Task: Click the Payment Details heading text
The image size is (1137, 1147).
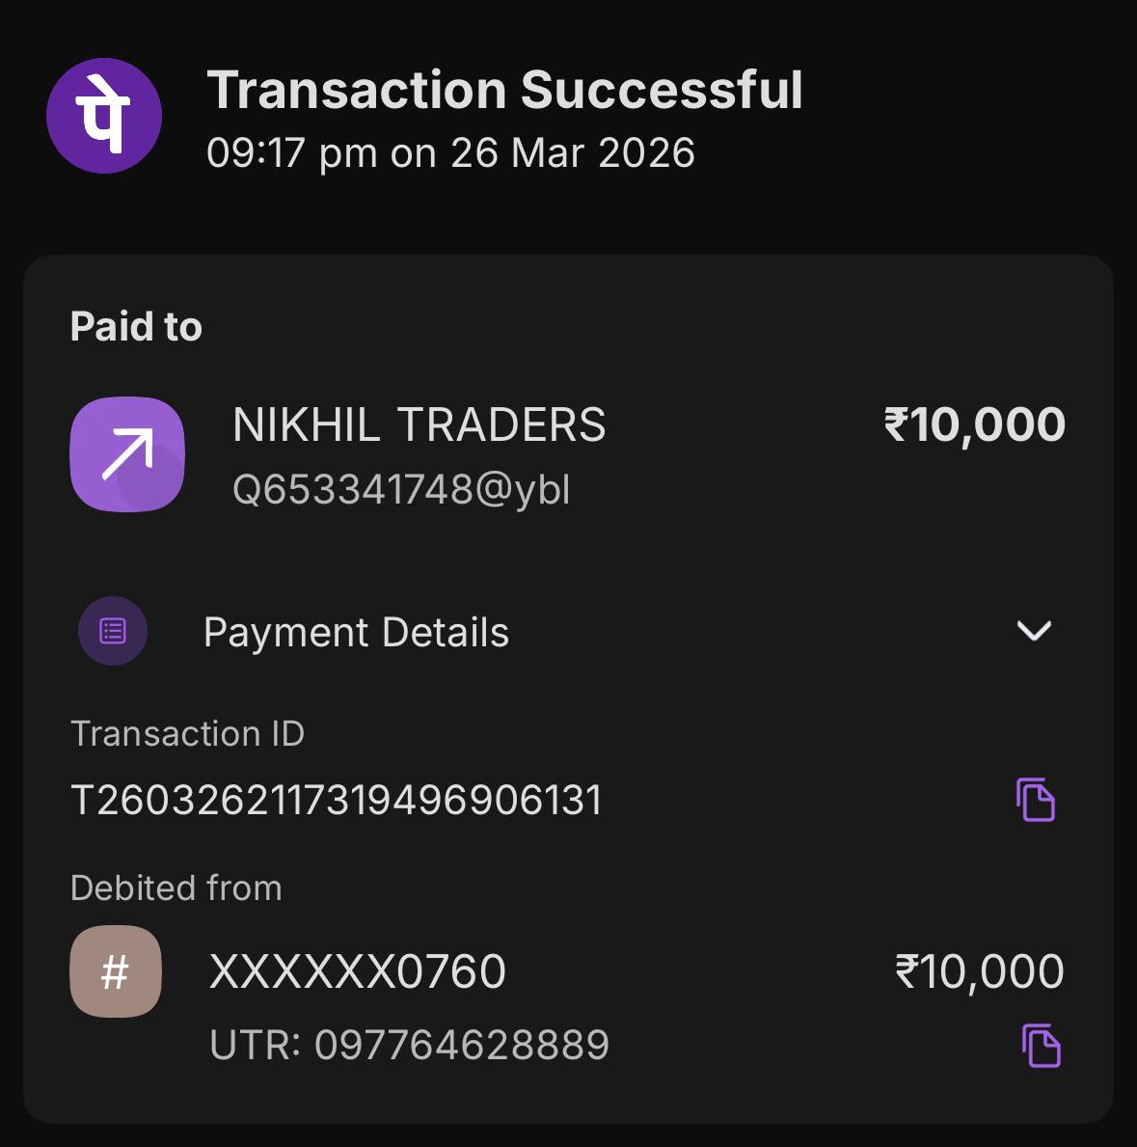Action: pos(356,633)
